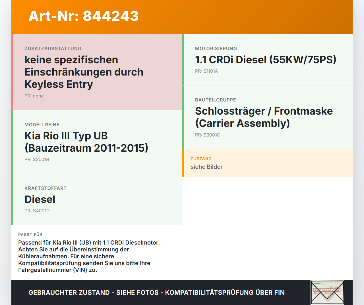Click the KRAFTSTOFFART label

[45, 188]
